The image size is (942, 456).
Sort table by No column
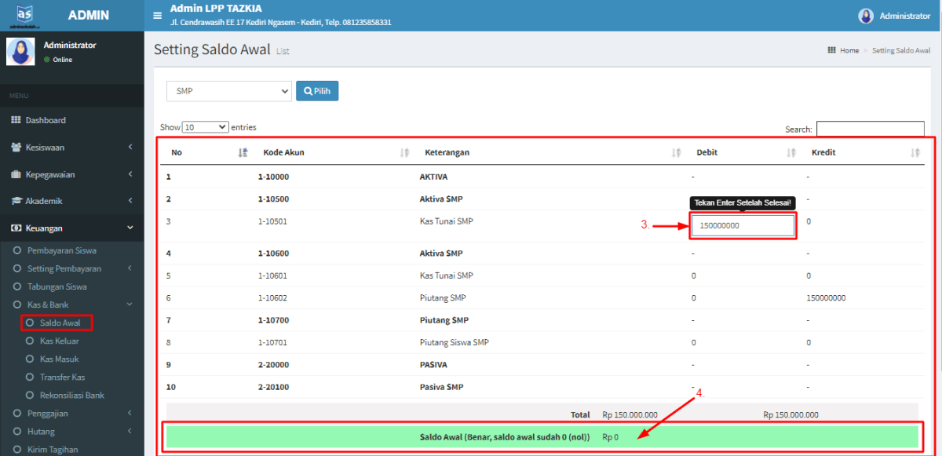click(x=243, y=152)
